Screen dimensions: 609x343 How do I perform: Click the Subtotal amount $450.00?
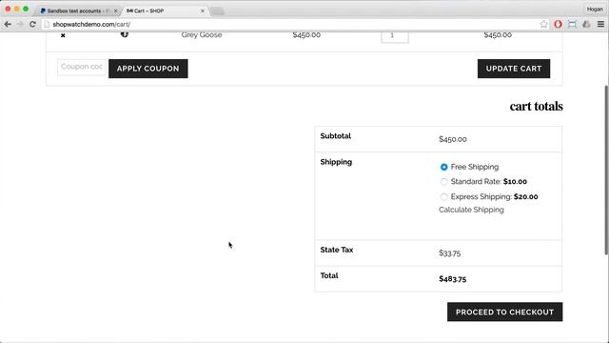pos(453,139)
